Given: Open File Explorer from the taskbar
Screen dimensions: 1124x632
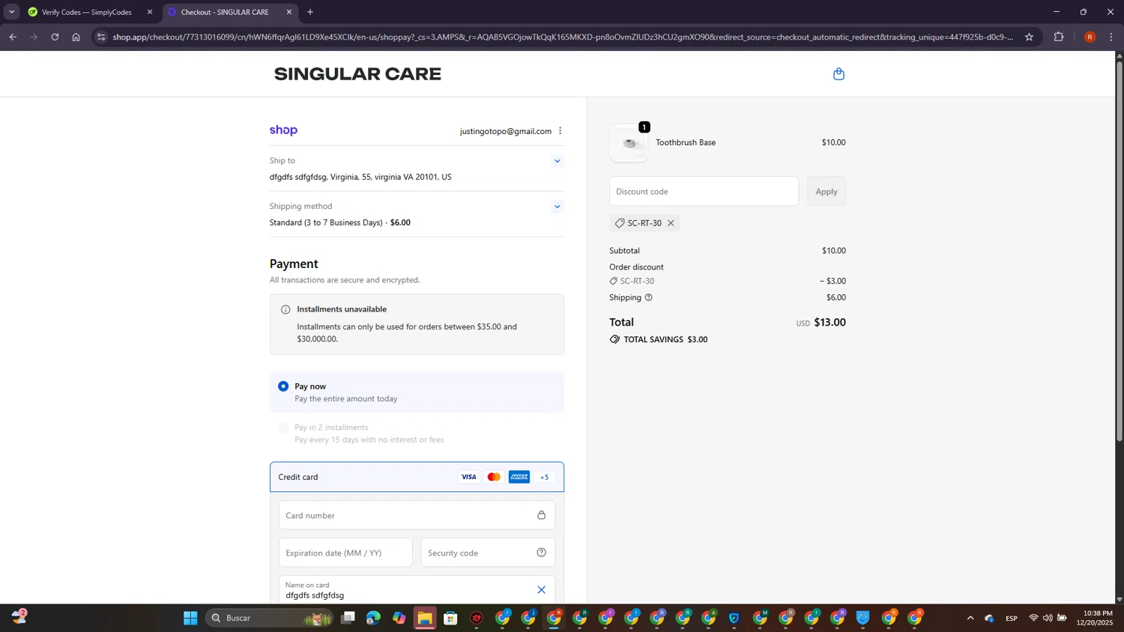Looking at the screenshot, I should coord(425,618).
